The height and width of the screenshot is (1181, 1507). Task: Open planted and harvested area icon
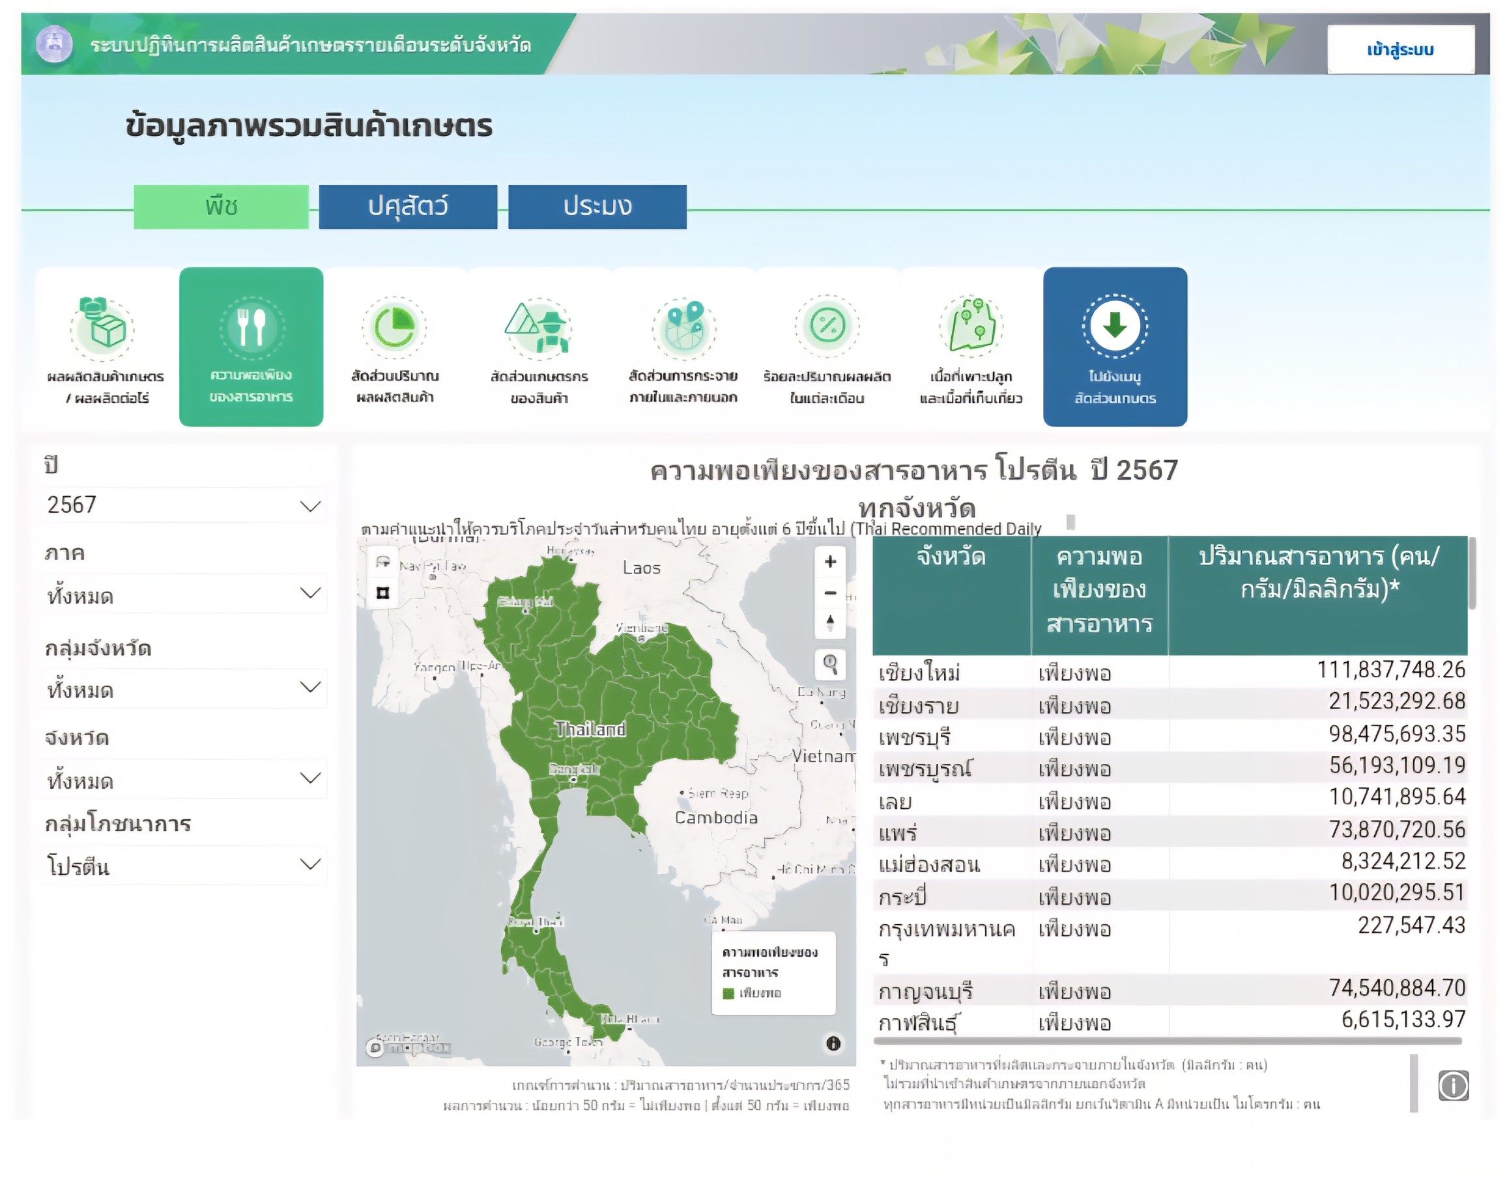[x=971, y=327]
